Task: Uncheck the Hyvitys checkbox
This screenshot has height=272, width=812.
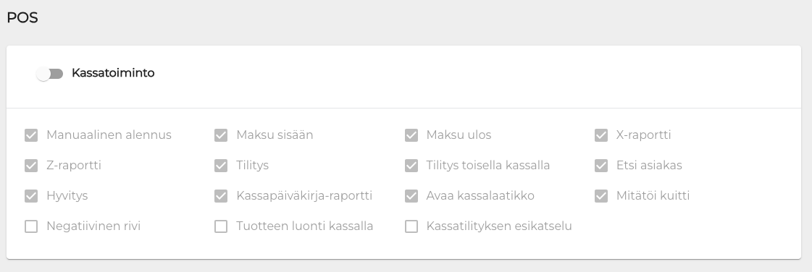Action: 31,196
